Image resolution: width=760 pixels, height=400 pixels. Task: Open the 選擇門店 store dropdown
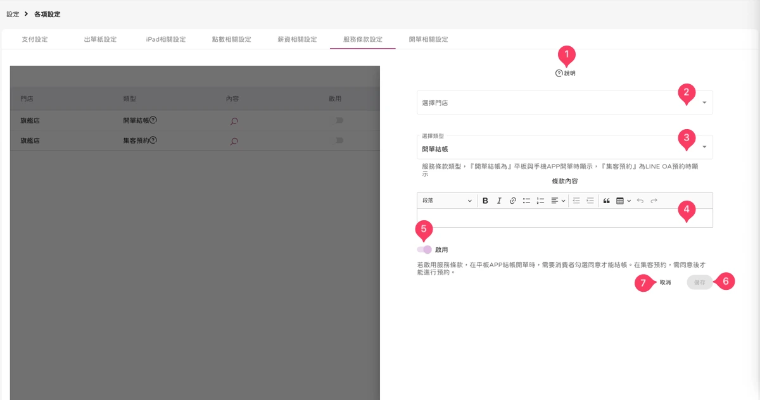(x=565, y=103)
